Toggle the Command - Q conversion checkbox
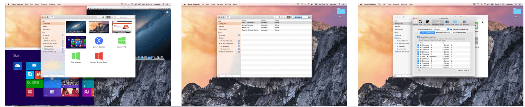 418,59
